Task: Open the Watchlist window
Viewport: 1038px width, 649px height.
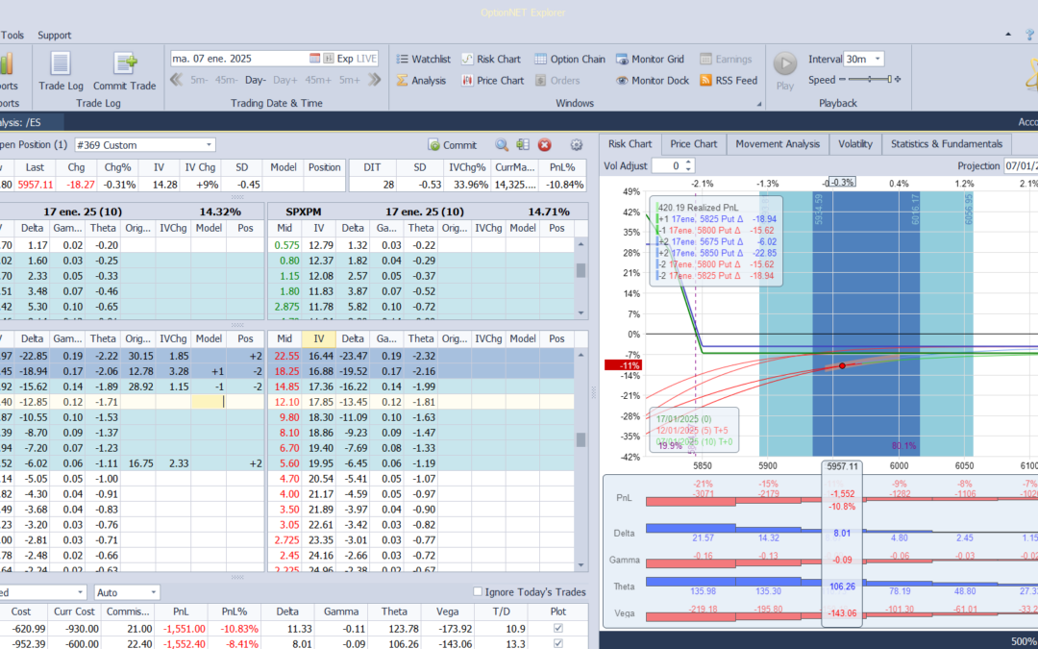Action: tap(424, 59)
